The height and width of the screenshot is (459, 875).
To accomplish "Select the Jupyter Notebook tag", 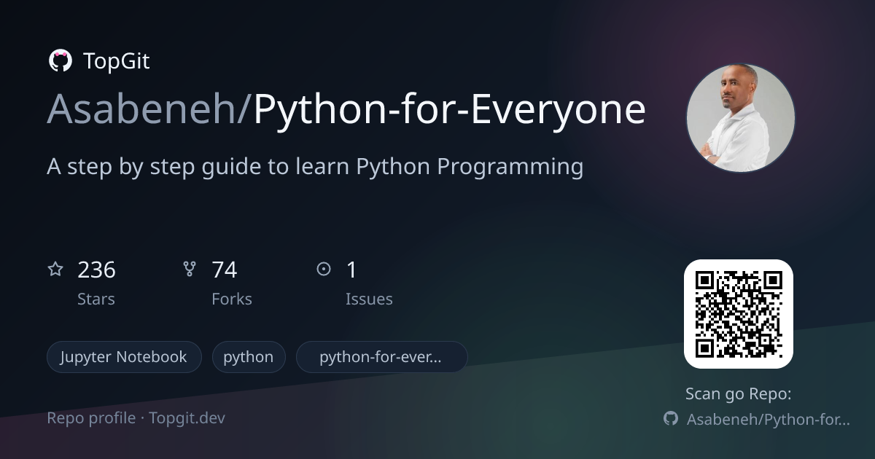I will (x=124, y=357).
